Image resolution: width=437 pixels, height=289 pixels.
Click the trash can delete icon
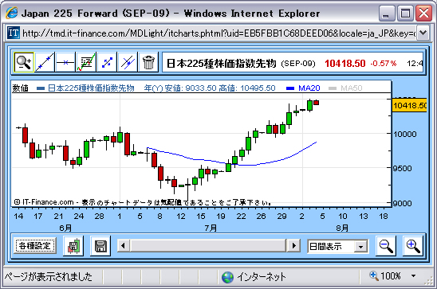point(148,62)
